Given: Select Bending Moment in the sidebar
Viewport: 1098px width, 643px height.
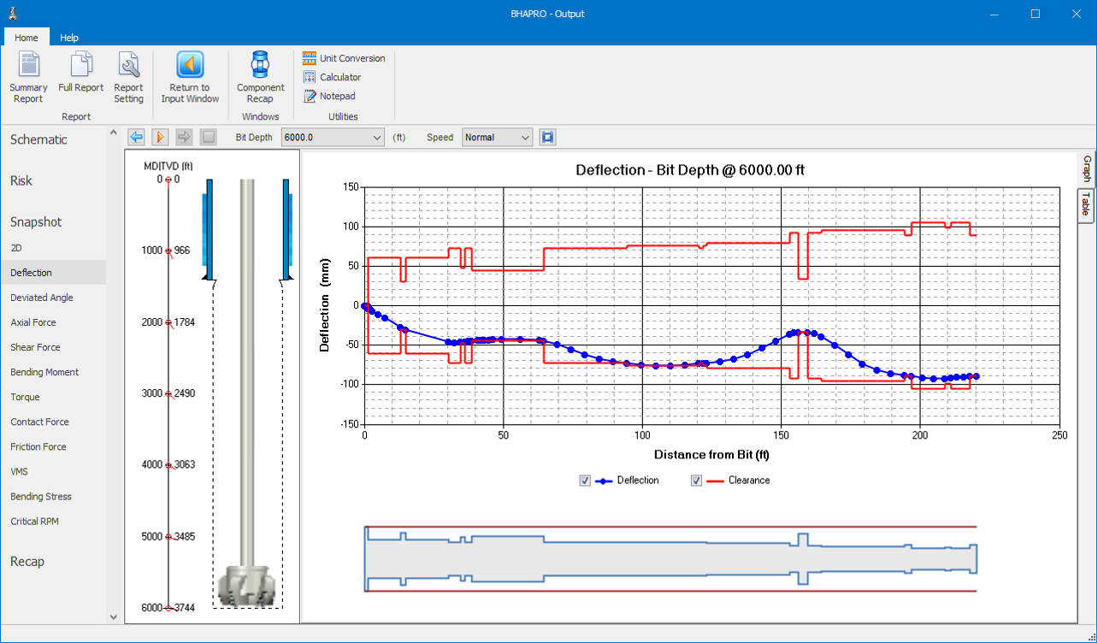Looking at the screenshot, I should tap(44, 372).
